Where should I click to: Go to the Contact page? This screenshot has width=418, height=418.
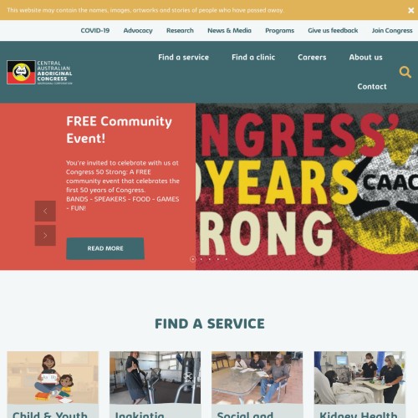coord(372,87)
